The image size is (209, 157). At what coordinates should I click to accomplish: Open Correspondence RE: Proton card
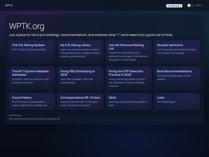pyautogui.click(x=80, y=101)
